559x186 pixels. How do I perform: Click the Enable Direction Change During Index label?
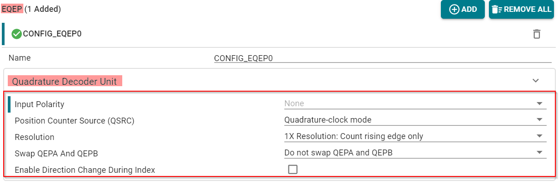85,170
